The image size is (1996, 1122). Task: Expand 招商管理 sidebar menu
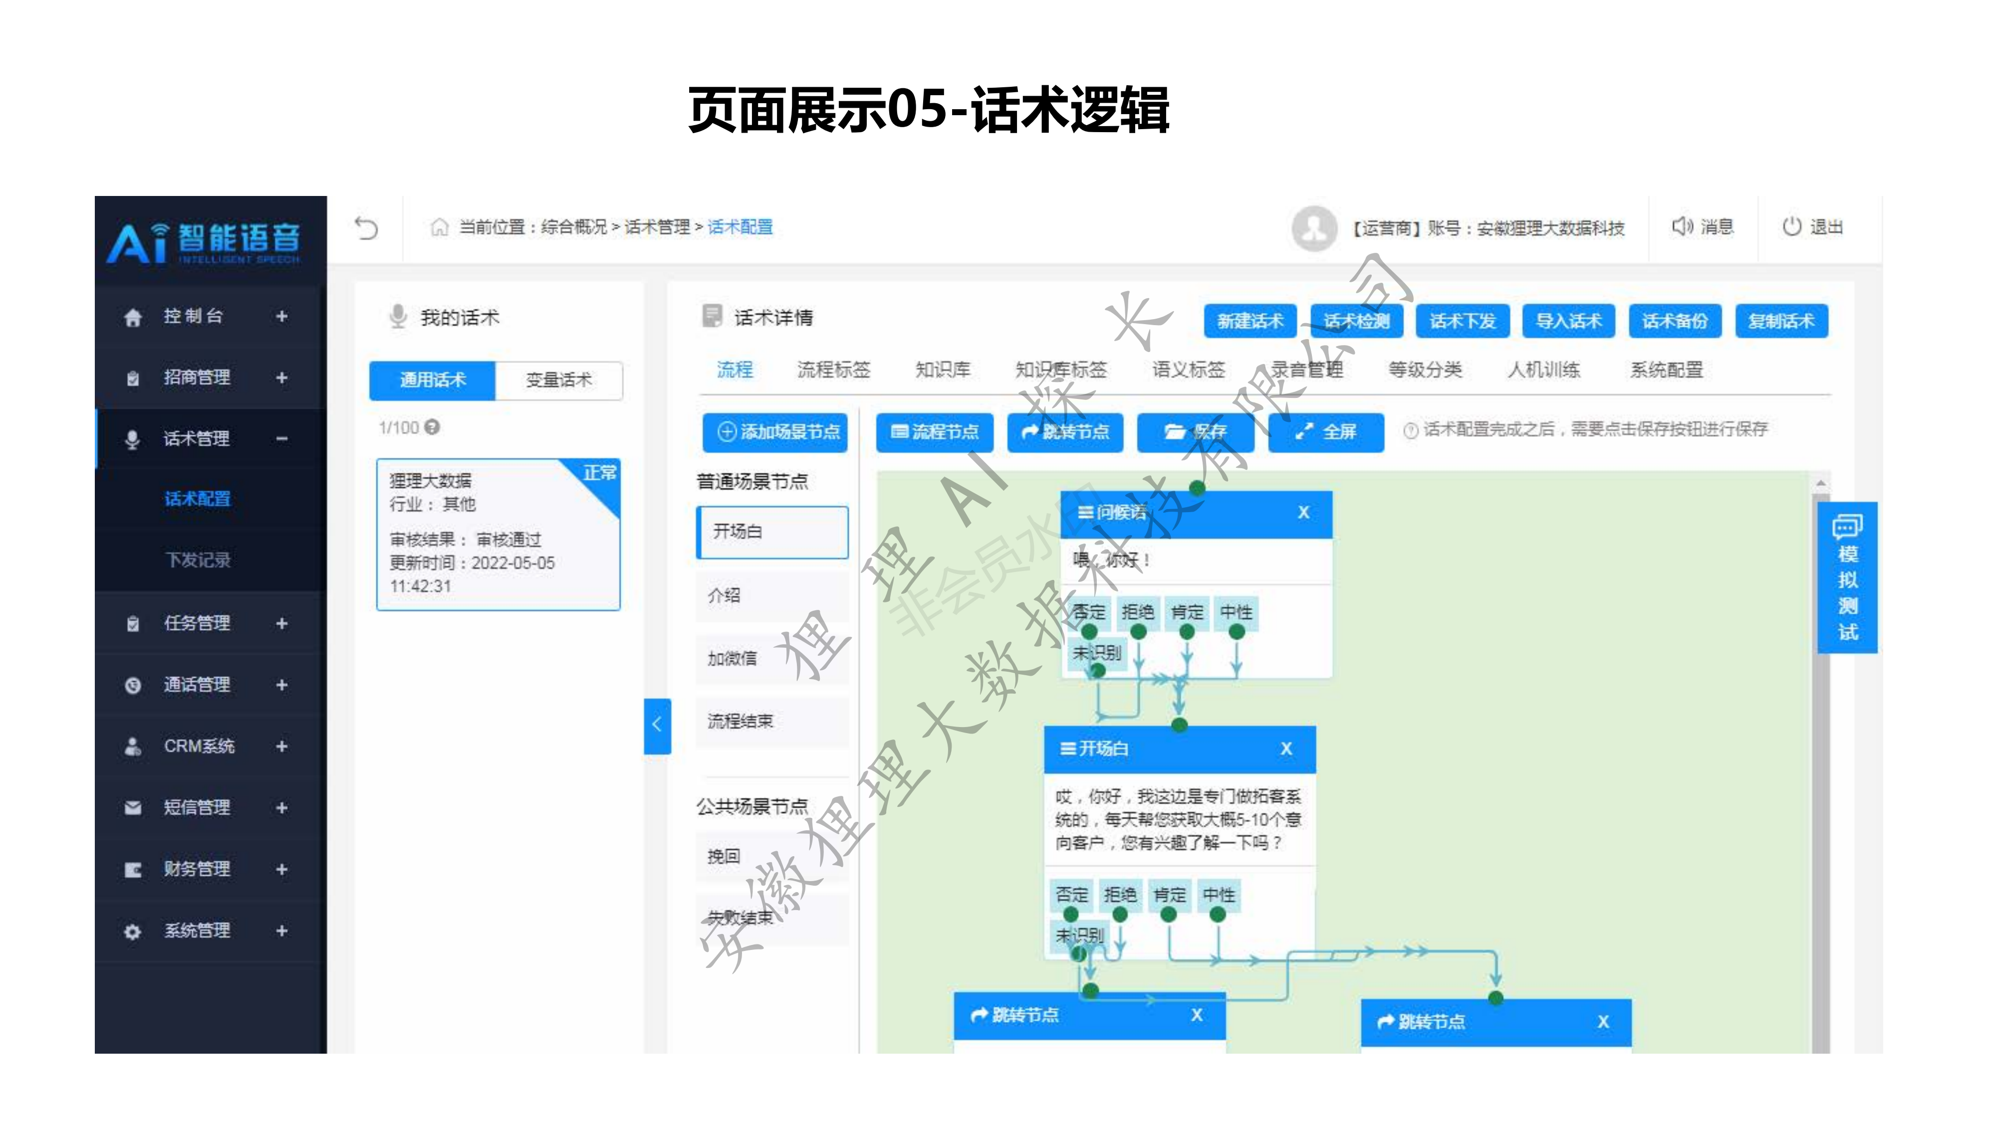coord(282,377)
